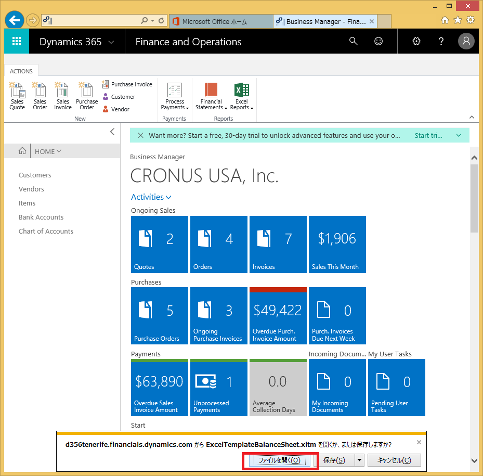
Task: Open the settings gear in the black header
Action: [x=416, y=41]
